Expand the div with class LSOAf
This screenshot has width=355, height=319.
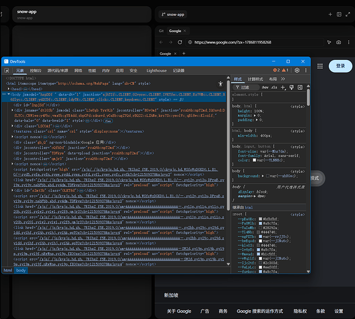[x=12, y=126]
